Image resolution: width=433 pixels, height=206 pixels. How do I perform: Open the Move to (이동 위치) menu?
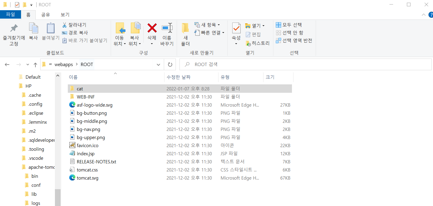[x=120, y=35]
